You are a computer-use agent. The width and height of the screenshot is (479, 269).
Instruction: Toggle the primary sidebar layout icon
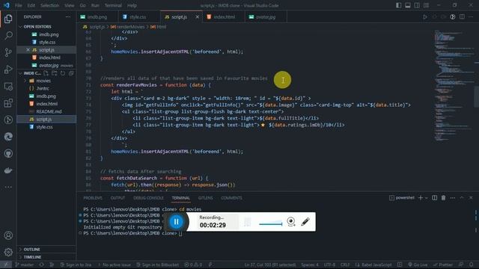(x=399, y=5)
